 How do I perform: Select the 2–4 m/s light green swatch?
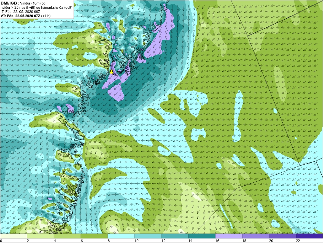(40, 236)
